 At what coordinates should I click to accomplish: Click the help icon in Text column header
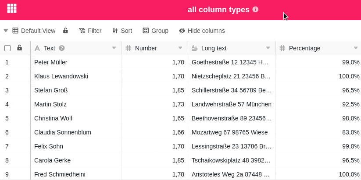tap(62, 48)
